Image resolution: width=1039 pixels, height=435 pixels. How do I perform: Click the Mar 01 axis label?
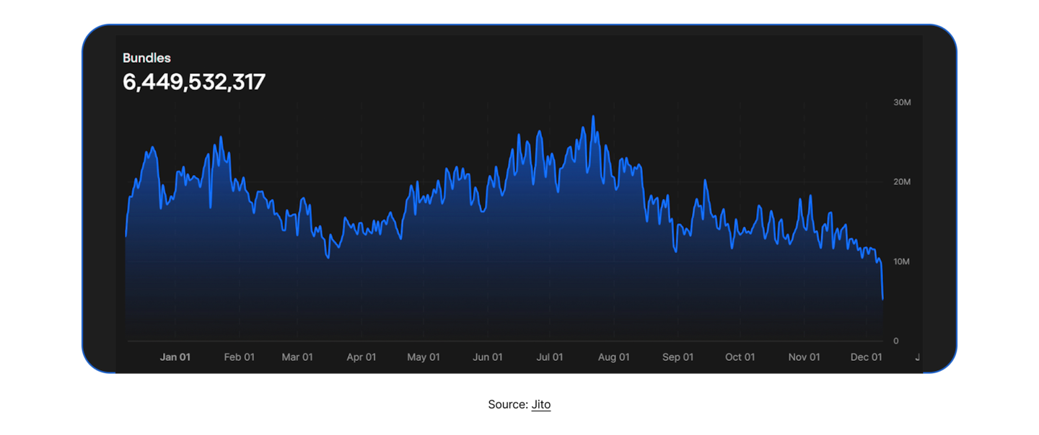[297, 357]
